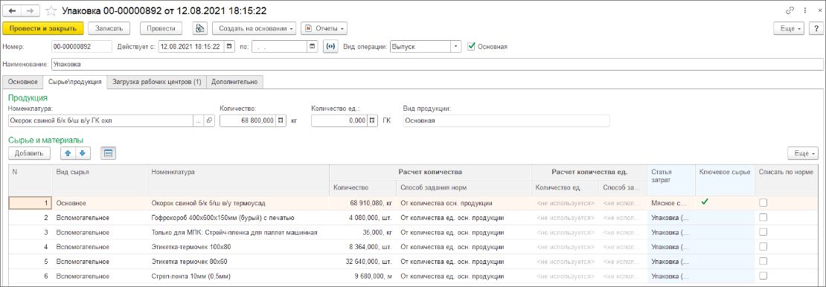
Task: Add document to favorites star
Action: click(x=51, y=10)
